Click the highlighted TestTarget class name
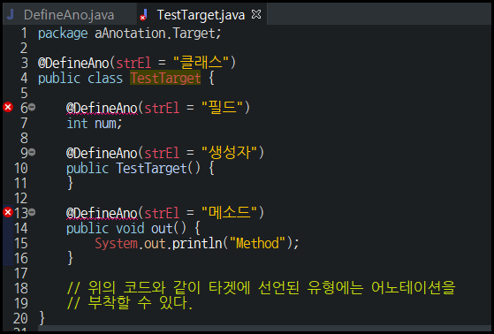The width and height of the screenshot is (494, 334). pyautogui.click(x=165, y=78)
